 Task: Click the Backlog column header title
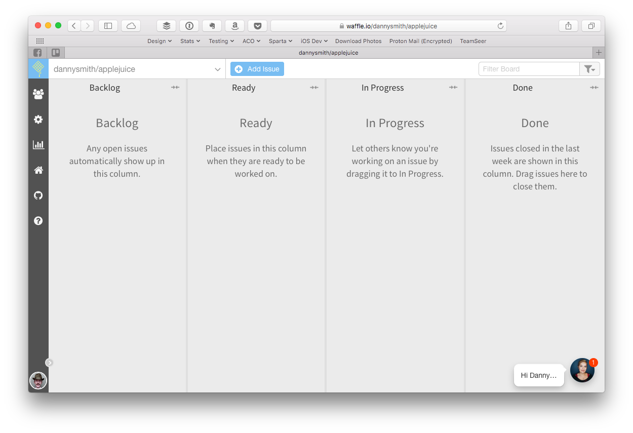coord(105,88)
